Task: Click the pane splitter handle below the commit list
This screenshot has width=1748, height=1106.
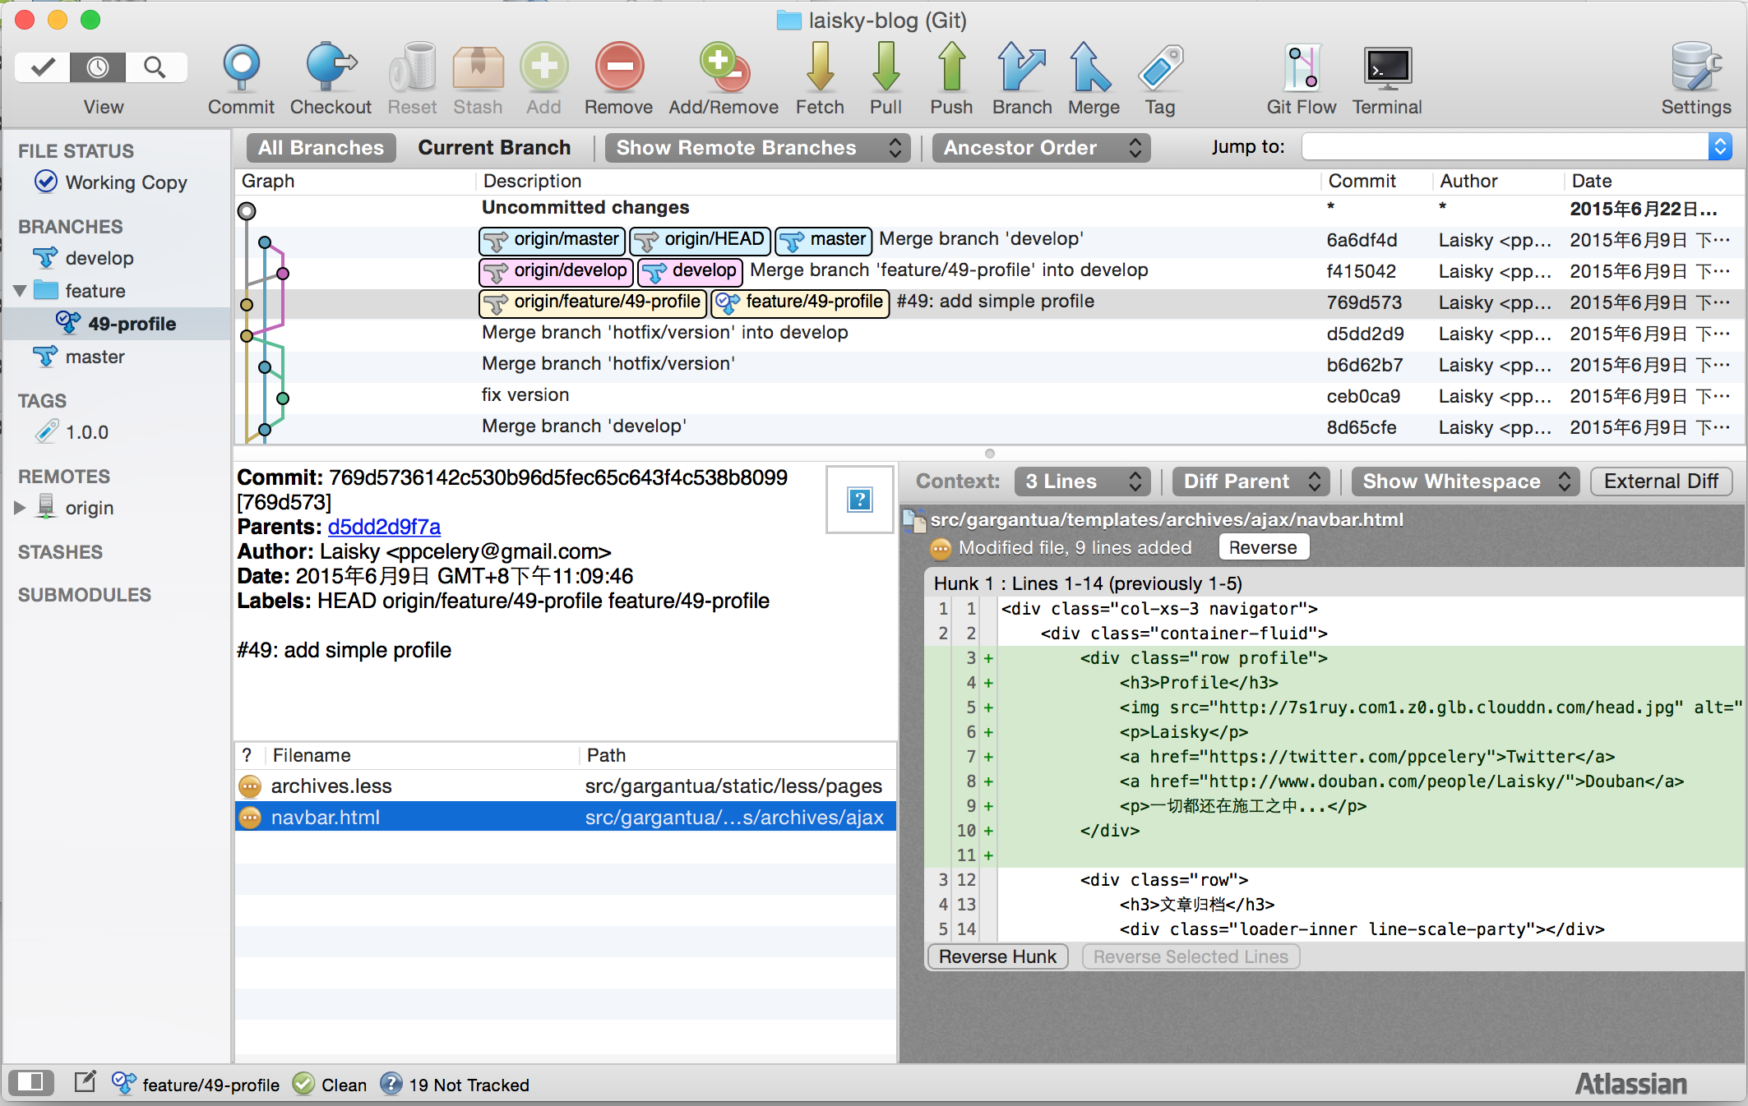Action: tap(989, 454)
